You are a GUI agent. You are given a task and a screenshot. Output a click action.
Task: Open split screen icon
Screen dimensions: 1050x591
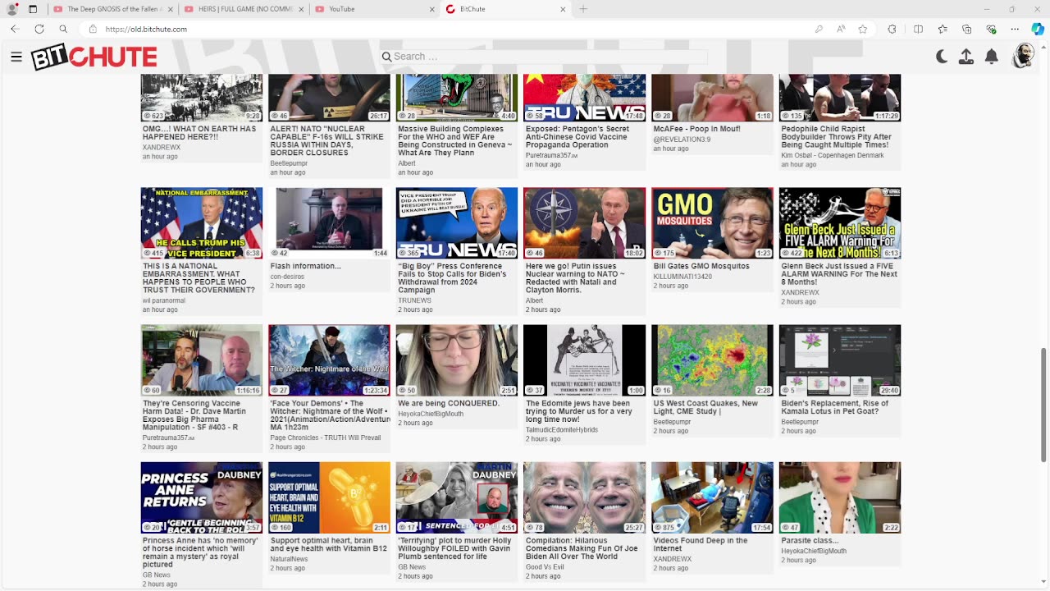(918, 29)
